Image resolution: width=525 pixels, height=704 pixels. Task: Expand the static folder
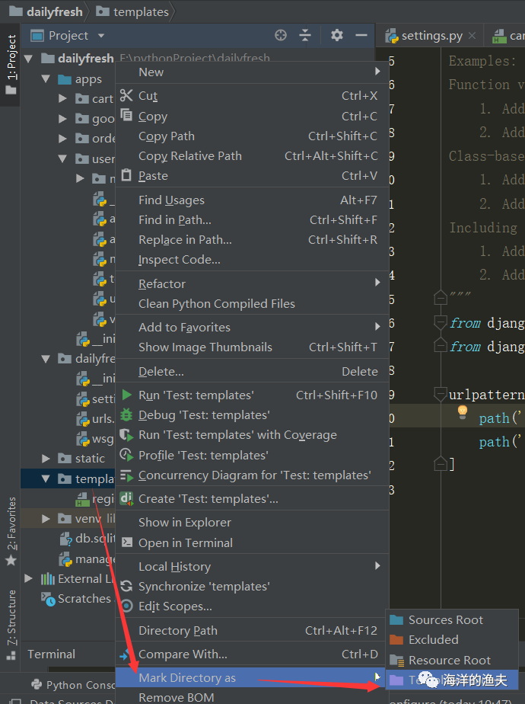[x=46, y=459]
